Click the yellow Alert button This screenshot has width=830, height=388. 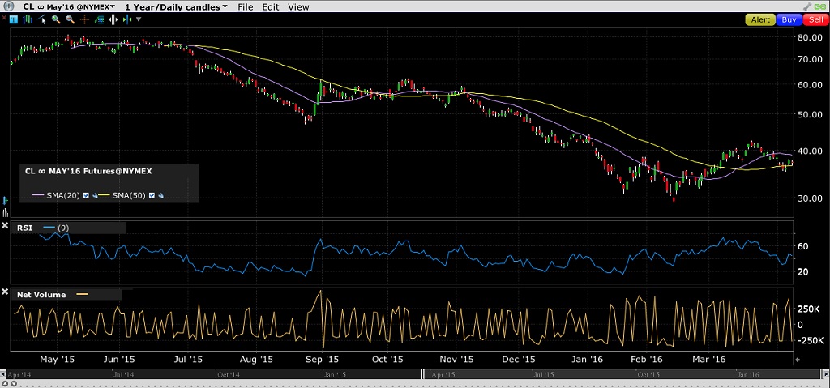[760, 19]
